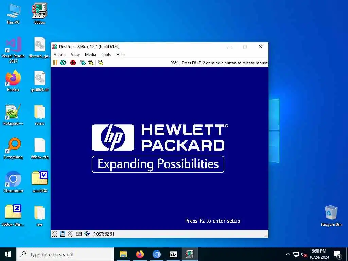Image resolution: width=348 pixels, height=261 pixels.
Task: Click the red ACPI shutdown icon
Action: coord(73,63)
